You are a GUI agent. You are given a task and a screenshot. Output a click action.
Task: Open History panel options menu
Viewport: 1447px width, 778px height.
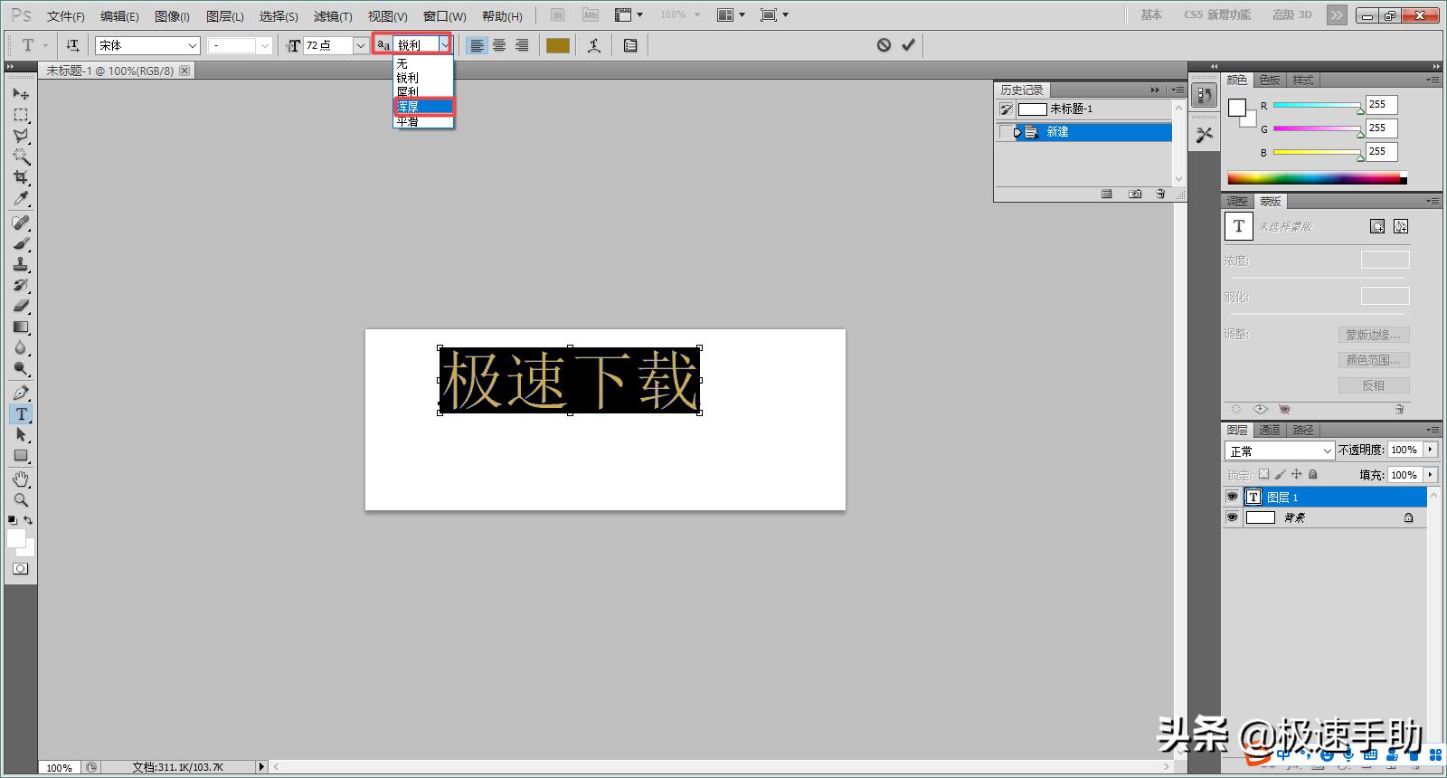click(x=1177, y=90)
